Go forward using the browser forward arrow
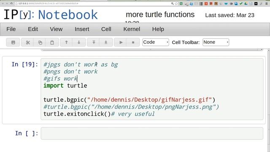This screenshot has width=270, height=152. 7,3
